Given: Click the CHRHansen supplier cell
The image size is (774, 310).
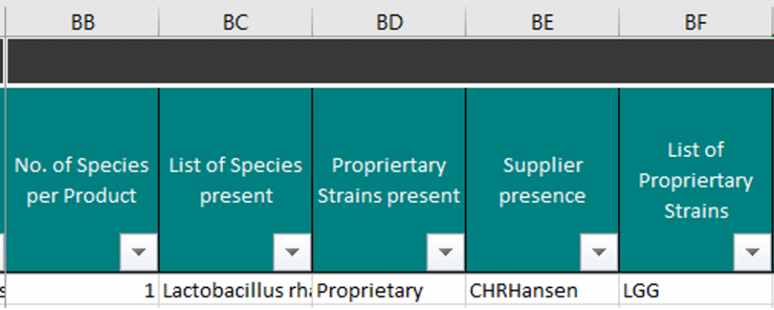Looking at the screenshot, I should pyautogui.click(x=542, y=291).
